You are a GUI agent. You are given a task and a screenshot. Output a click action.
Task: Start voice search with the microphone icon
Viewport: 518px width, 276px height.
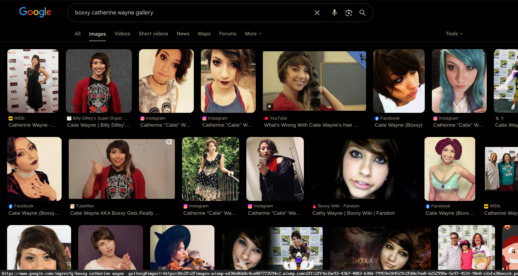(334, 13)
